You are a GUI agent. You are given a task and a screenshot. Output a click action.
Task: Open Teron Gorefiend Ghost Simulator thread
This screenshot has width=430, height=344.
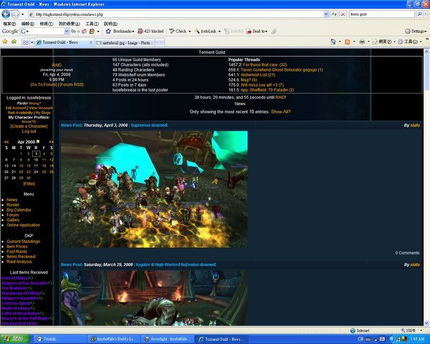282,70
